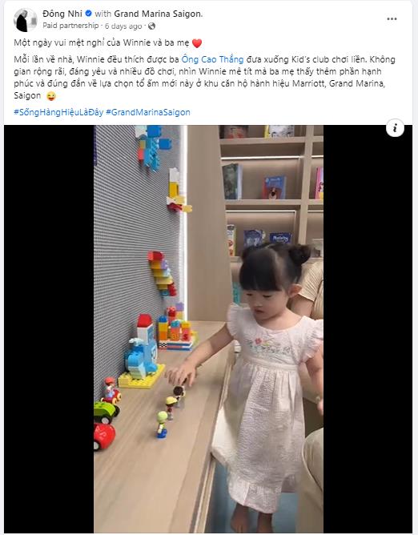Click the right black bar of video
The width and height of the screenshot is (418, 535).
(368, 329)
